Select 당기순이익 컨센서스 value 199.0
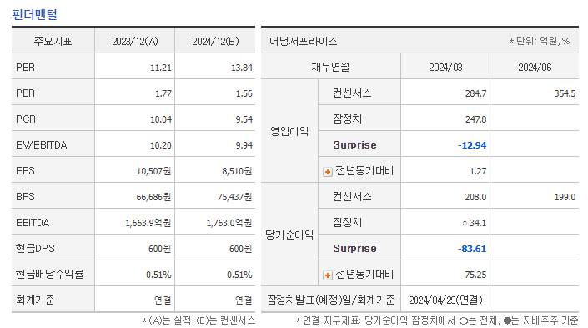The height and width of the screenshot is (328, 588). click(x=565, y=197)
